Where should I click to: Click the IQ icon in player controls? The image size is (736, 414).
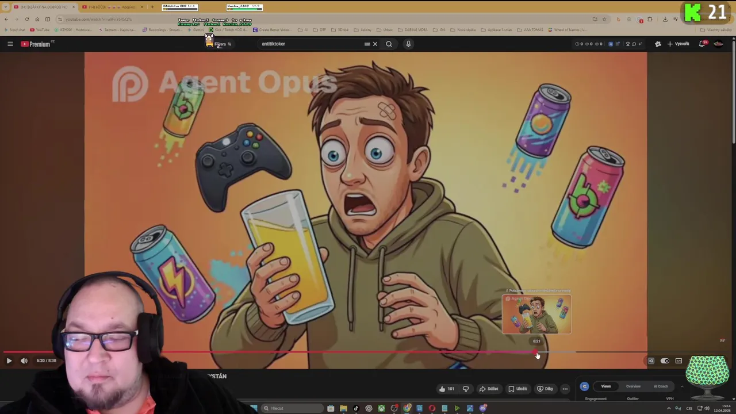[x=651, y=361]
